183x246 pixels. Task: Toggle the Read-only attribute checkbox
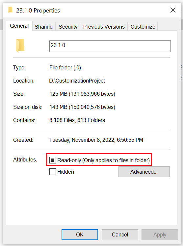53,160
